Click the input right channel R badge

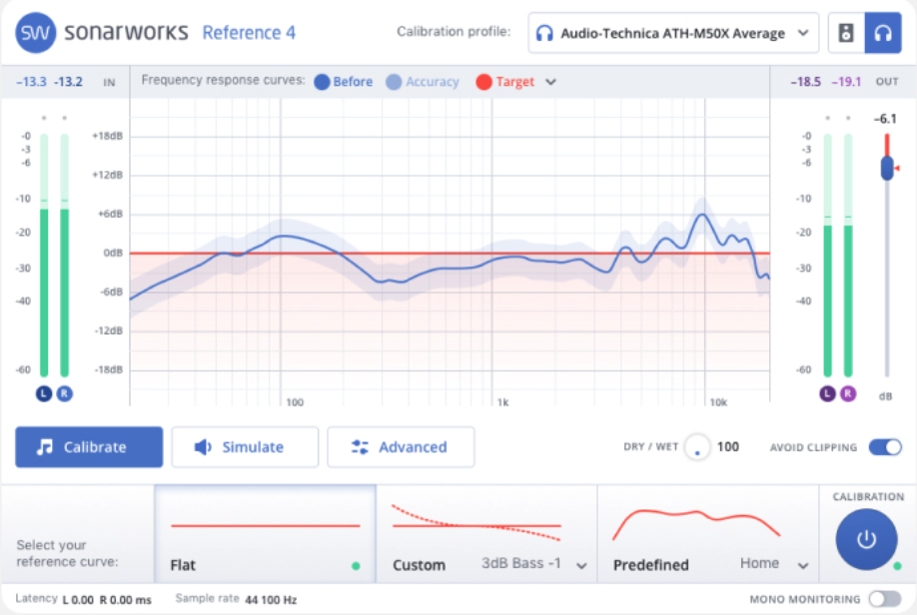pyautogui.click(x=64, y=393)
